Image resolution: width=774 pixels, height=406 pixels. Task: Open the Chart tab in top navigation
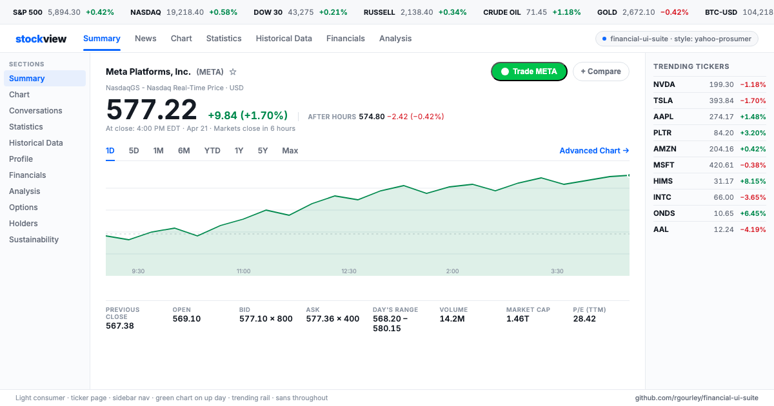point(181,39)
